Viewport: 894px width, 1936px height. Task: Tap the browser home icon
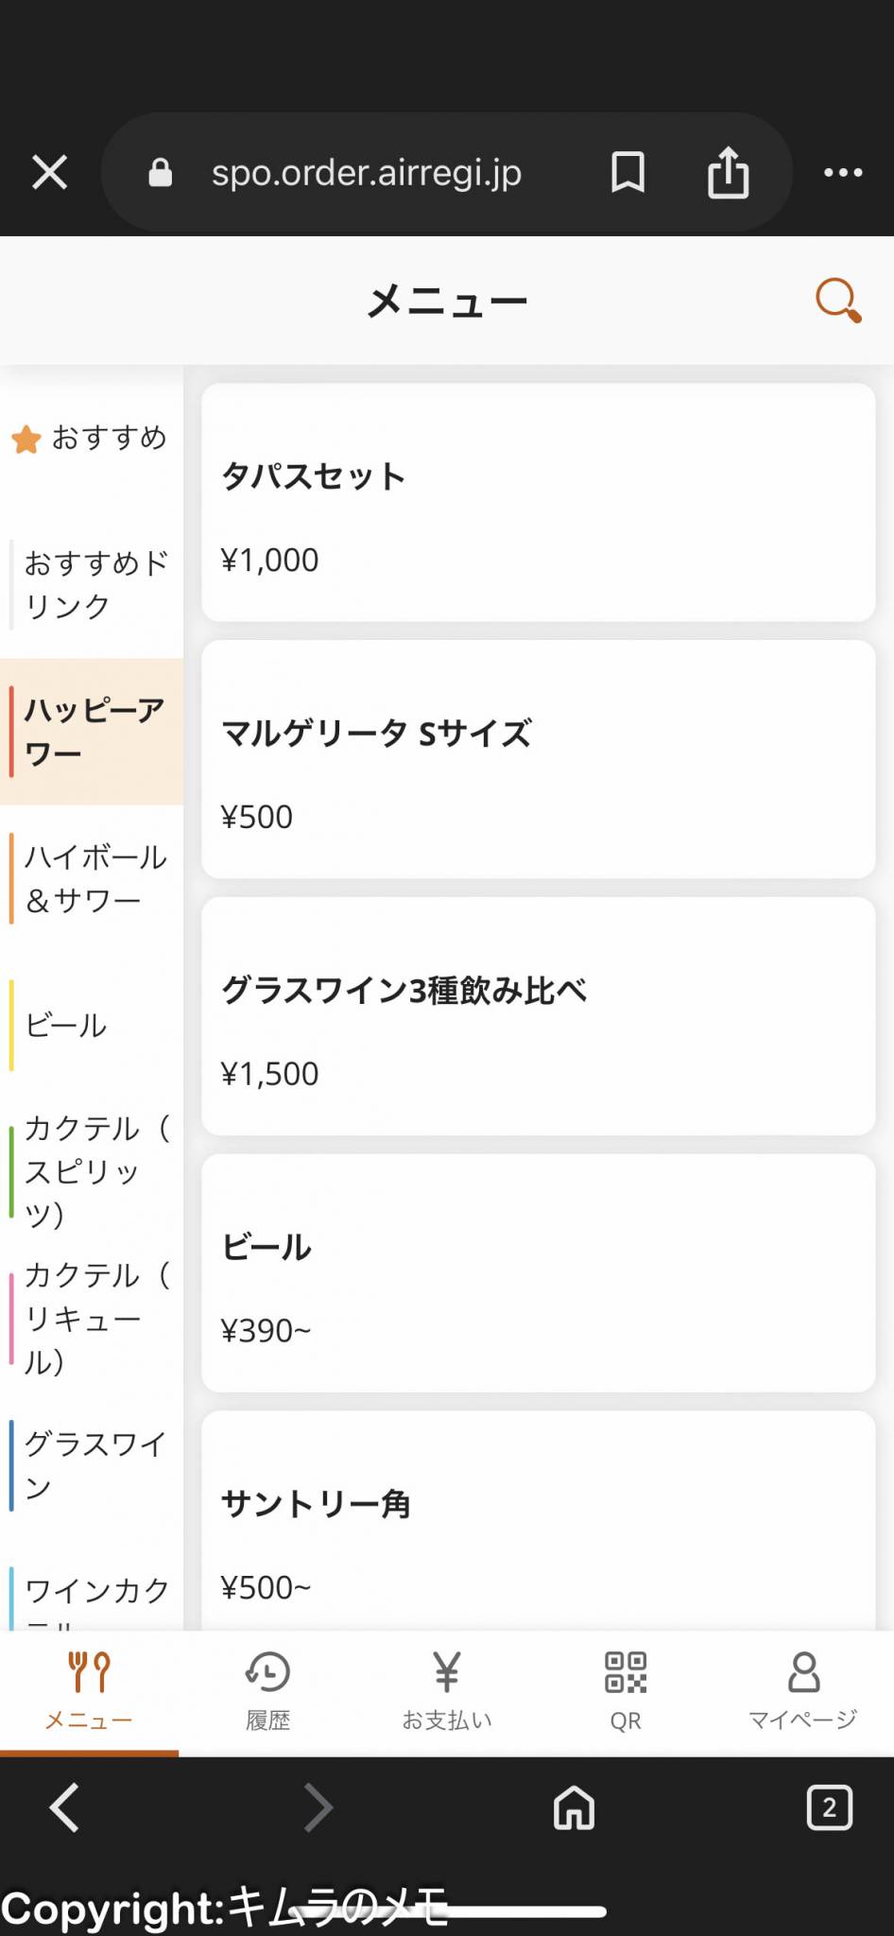574,1808
